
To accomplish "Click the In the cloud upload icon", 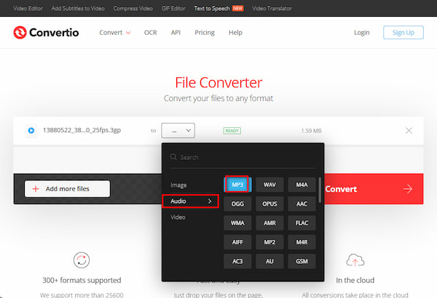I will 355,260.
